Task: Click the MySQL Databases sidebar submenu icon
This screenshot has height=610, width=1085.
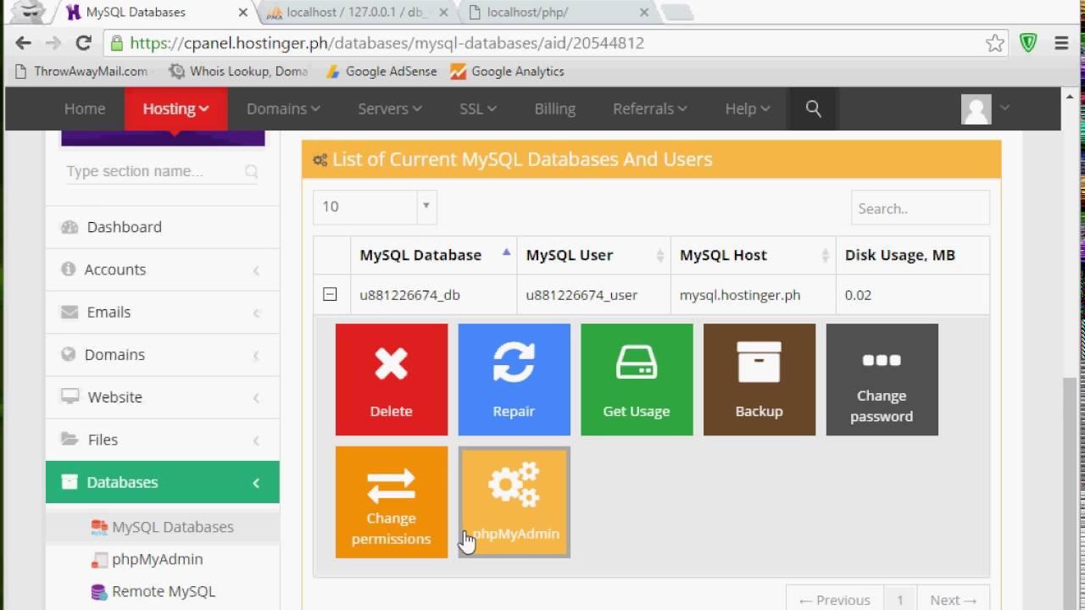Action: tap(99, 527)
